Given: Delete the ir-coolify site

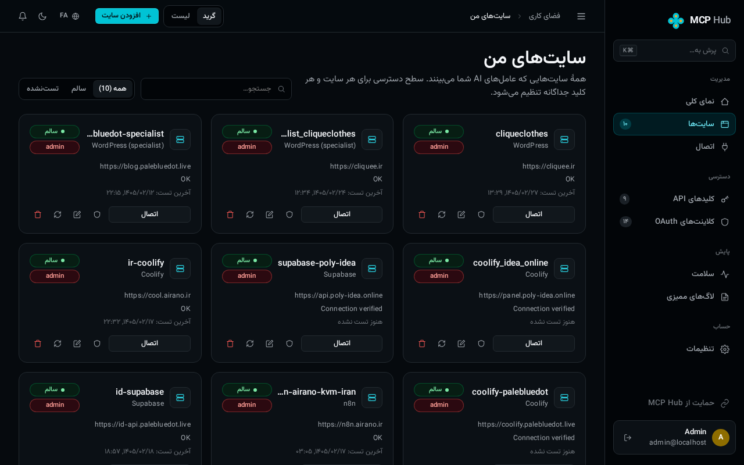Looking at the screenshot, I should 38,344.
